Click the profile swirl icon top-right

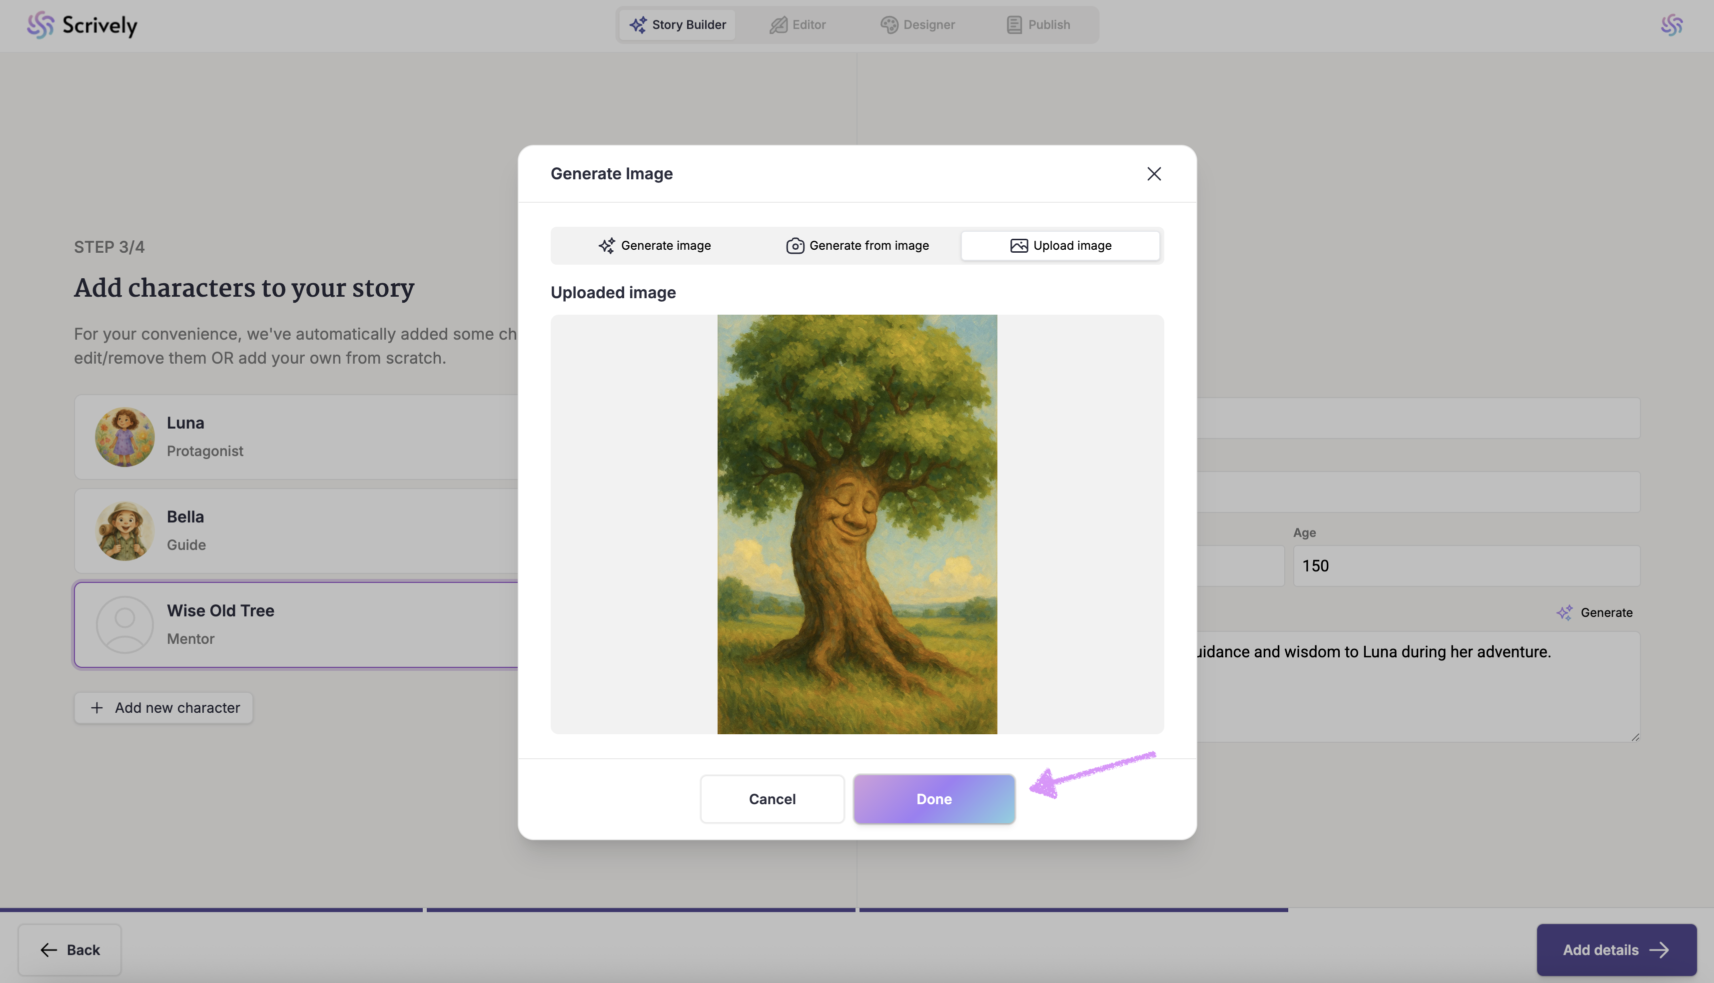[x=1672, y=25]
